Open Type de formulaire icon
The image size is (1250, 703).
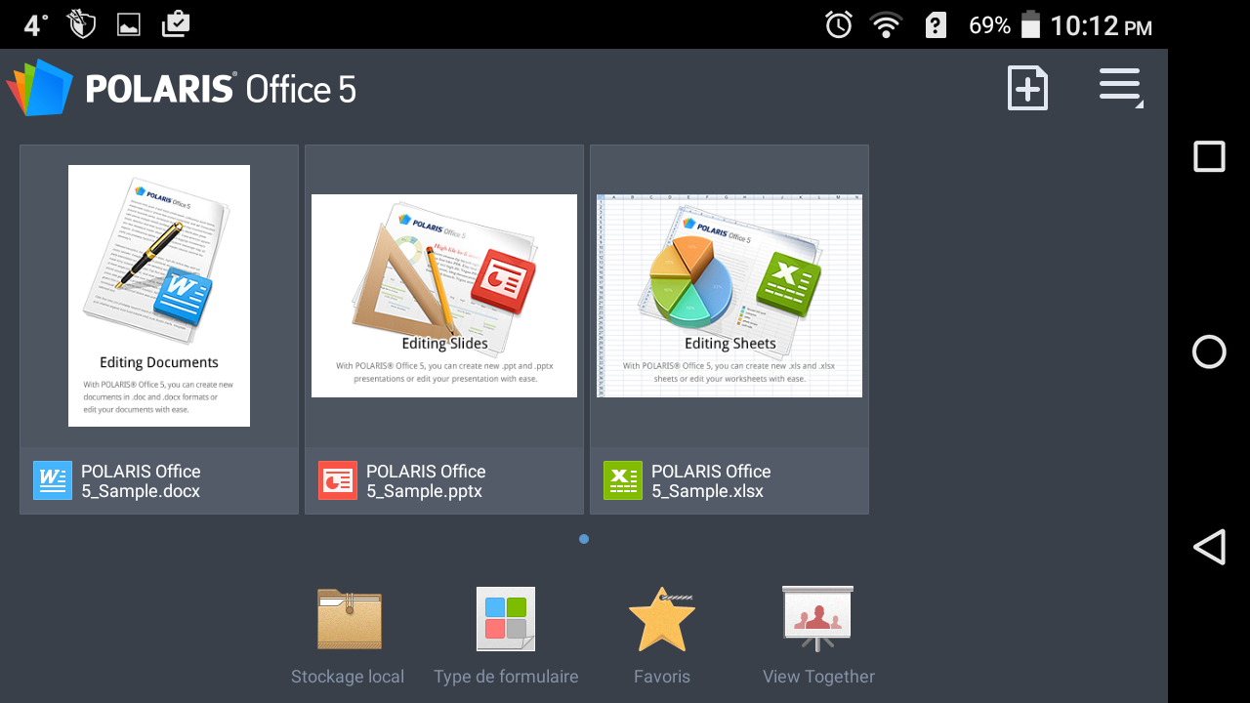[506, 619]
